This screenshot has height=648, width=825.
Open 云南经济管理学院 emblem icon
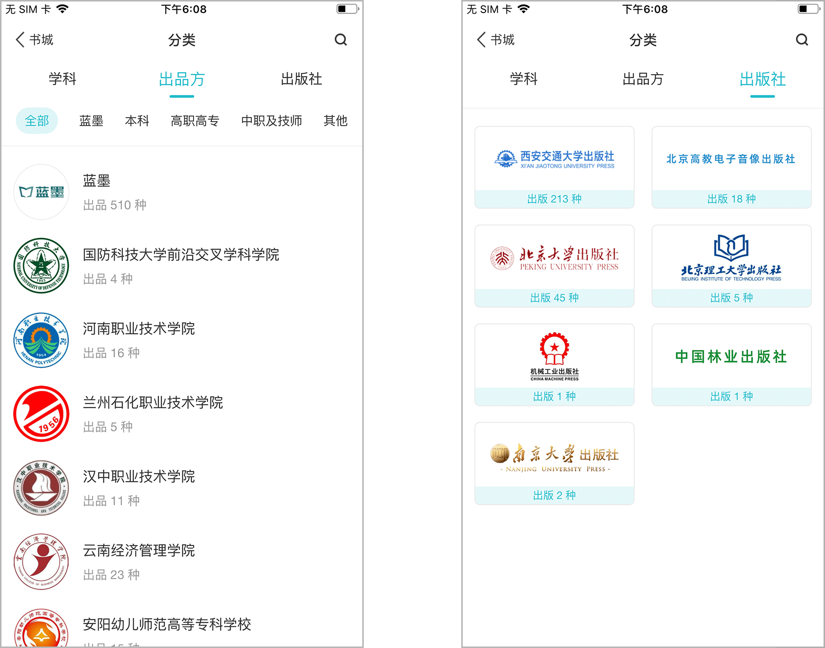click(x=41, y=562)
